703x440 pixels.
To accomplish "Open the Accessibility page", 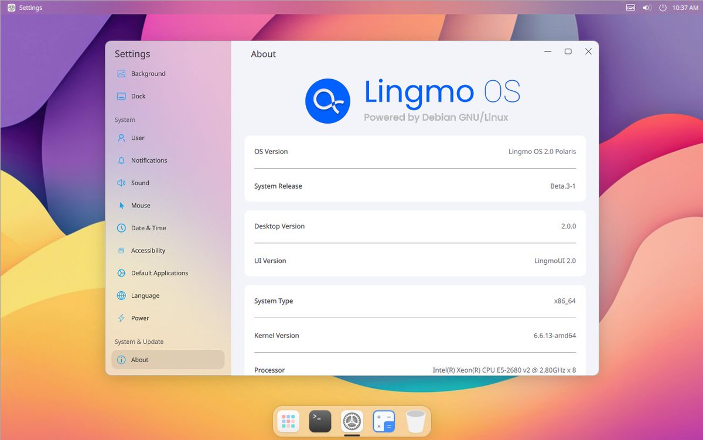I will tap(168, 251).
